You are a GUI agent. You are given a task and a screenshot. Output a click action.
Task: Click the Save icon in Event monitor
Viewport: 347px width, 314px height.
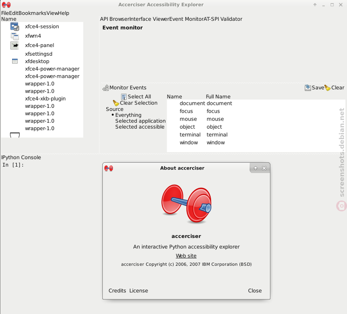click(308, 88)
